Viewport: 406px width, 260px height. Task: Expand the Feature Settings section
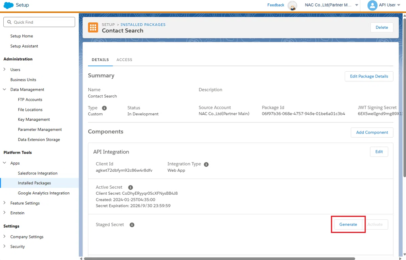pyautogui.click(x=4, y=203)
